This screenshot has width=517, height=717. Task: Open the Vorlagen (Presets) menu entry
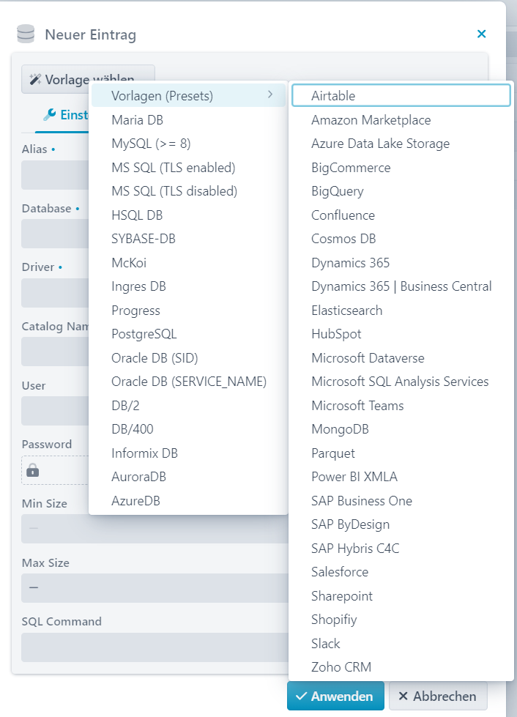pyautogui.click(x=188, y=95)
